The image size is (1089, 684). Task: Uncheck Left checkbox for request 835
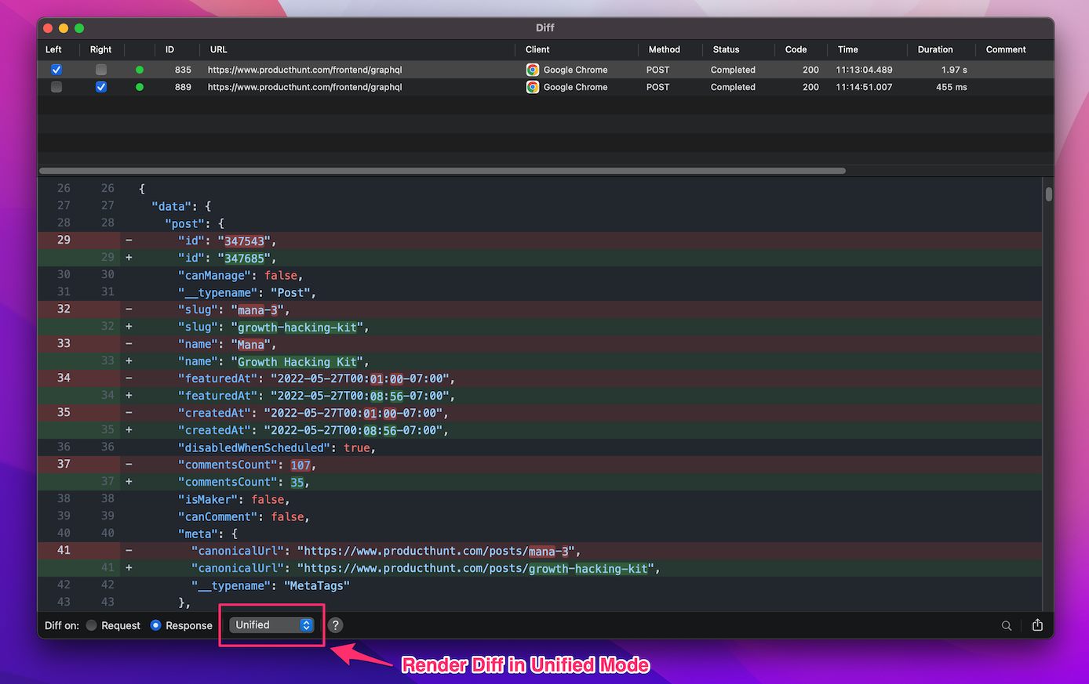click(x=56, y=70)
